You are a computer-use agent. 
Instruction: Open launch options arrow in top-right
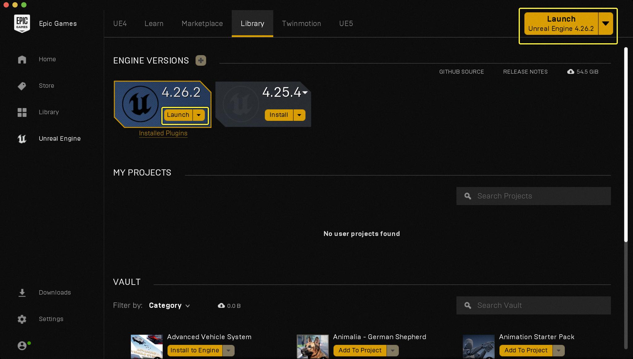pos(605,24)
